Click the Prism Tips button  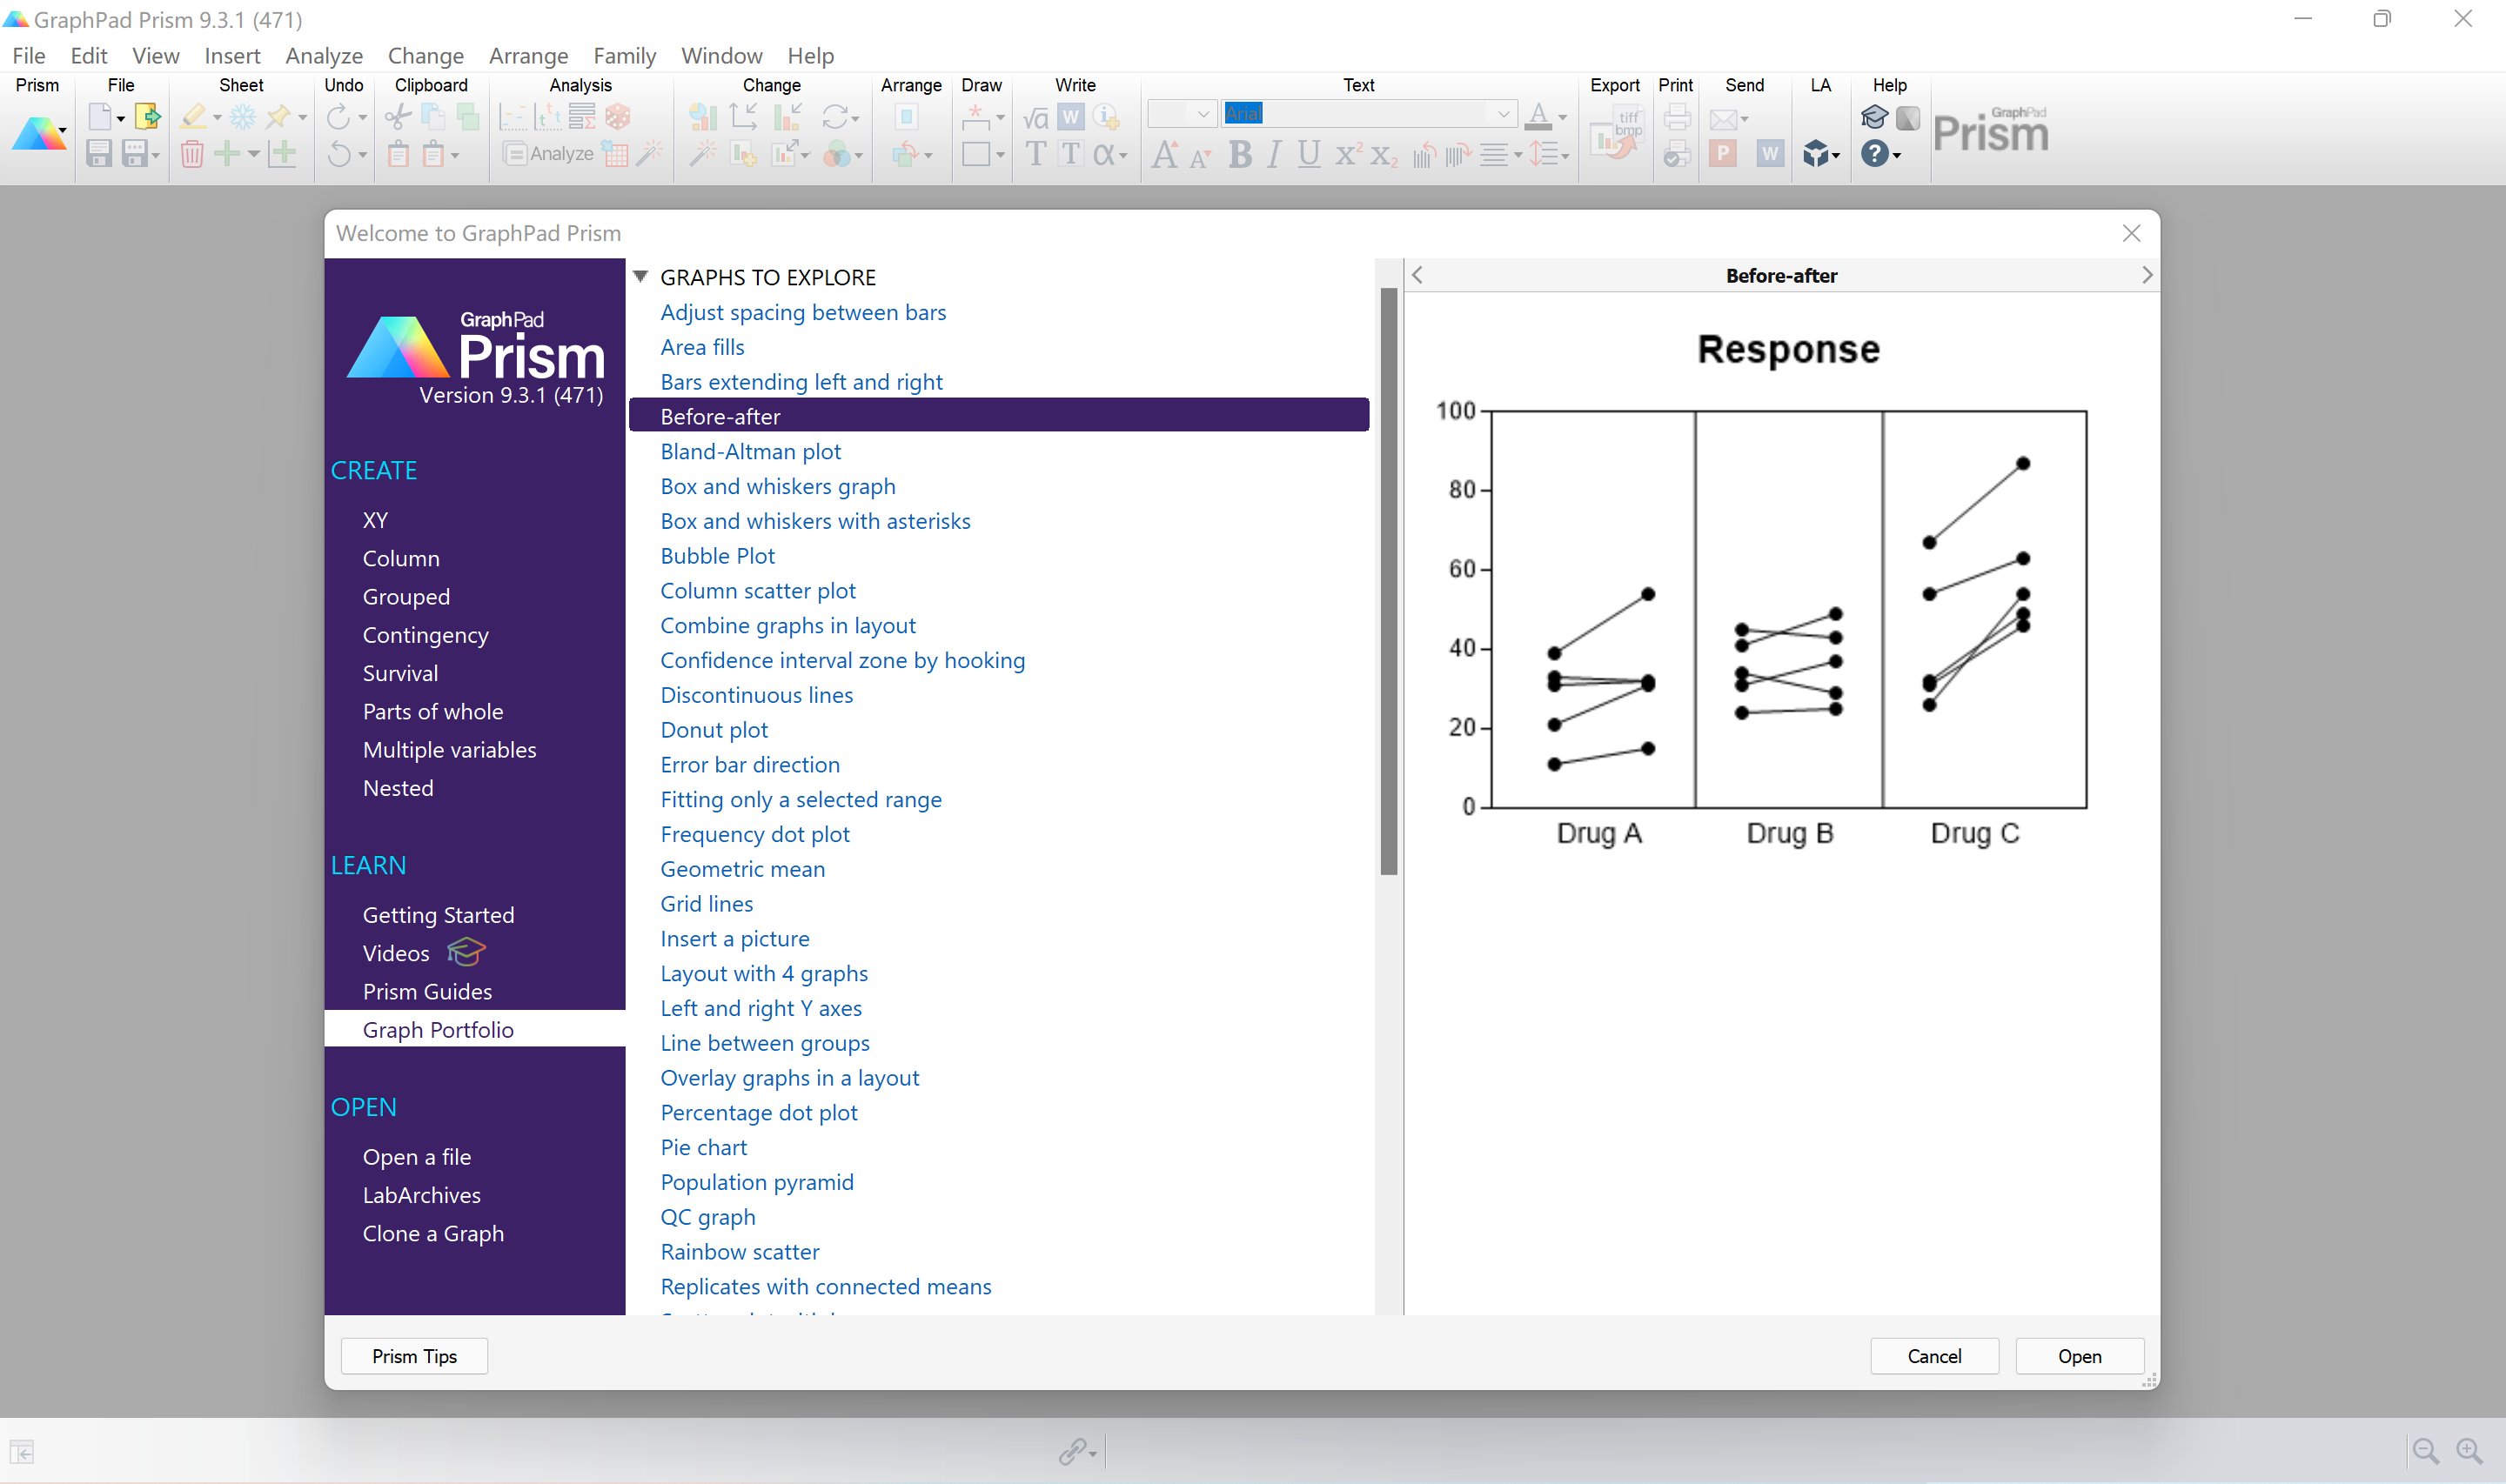coord(414,1355)
